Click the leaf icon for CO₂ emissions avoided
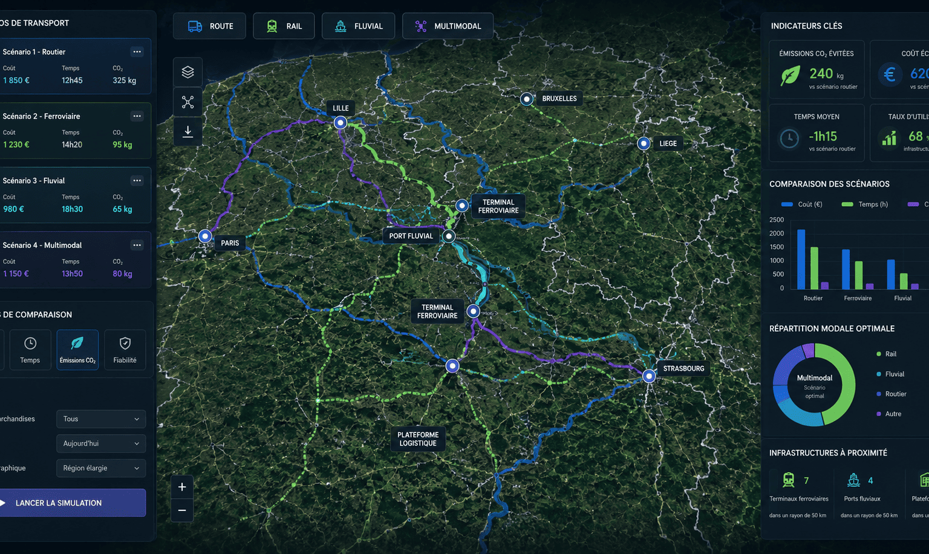Viewport: 929px width, 554px height. pyautogui.click(x=790, y=76)
